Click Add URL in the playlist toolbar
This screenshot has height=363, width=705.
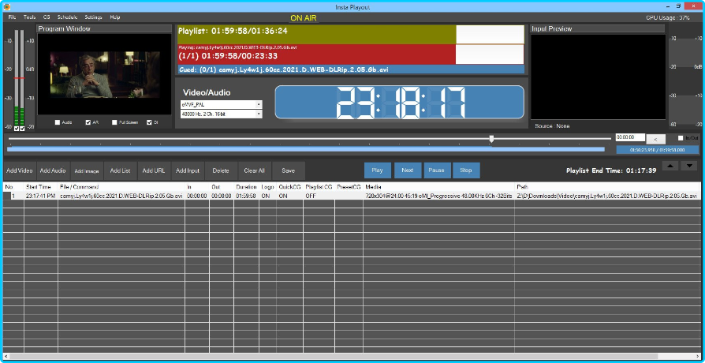(154, 170)
